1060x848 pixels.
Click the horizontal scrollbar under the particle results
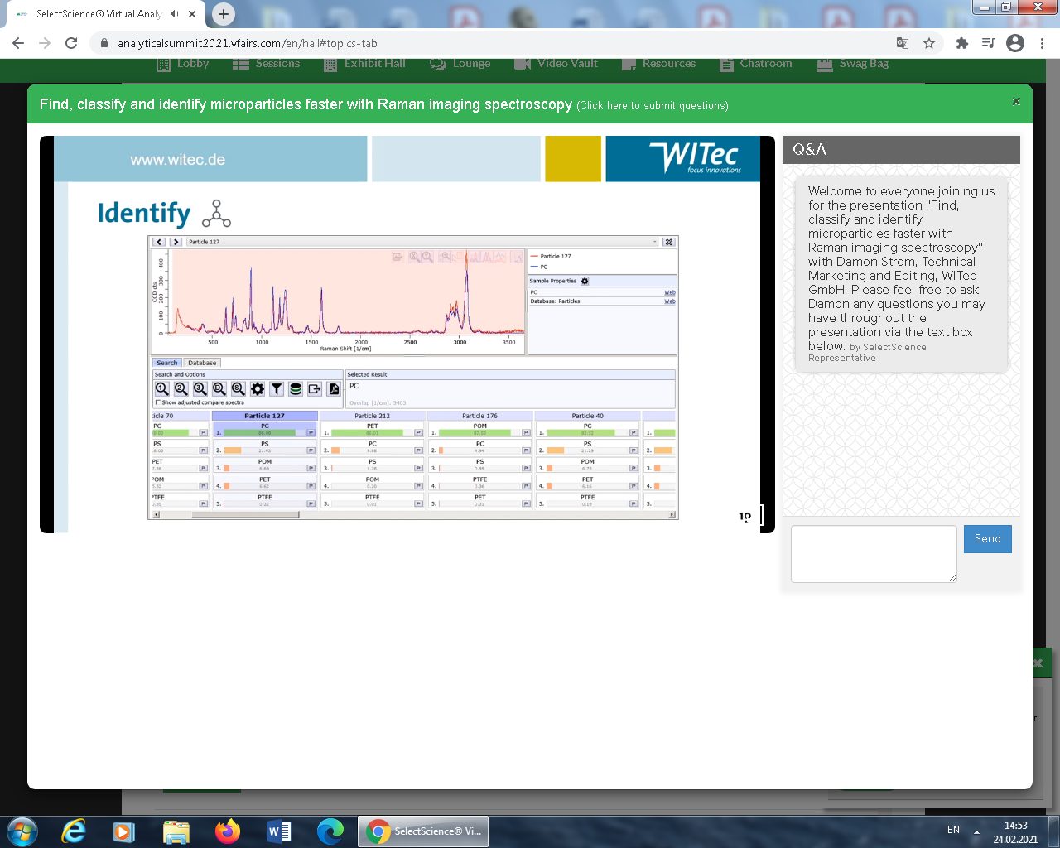[x=245, y=514]
